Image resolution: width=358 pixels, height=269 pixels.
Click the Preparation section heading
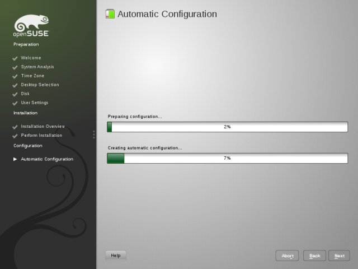point(26,44)
